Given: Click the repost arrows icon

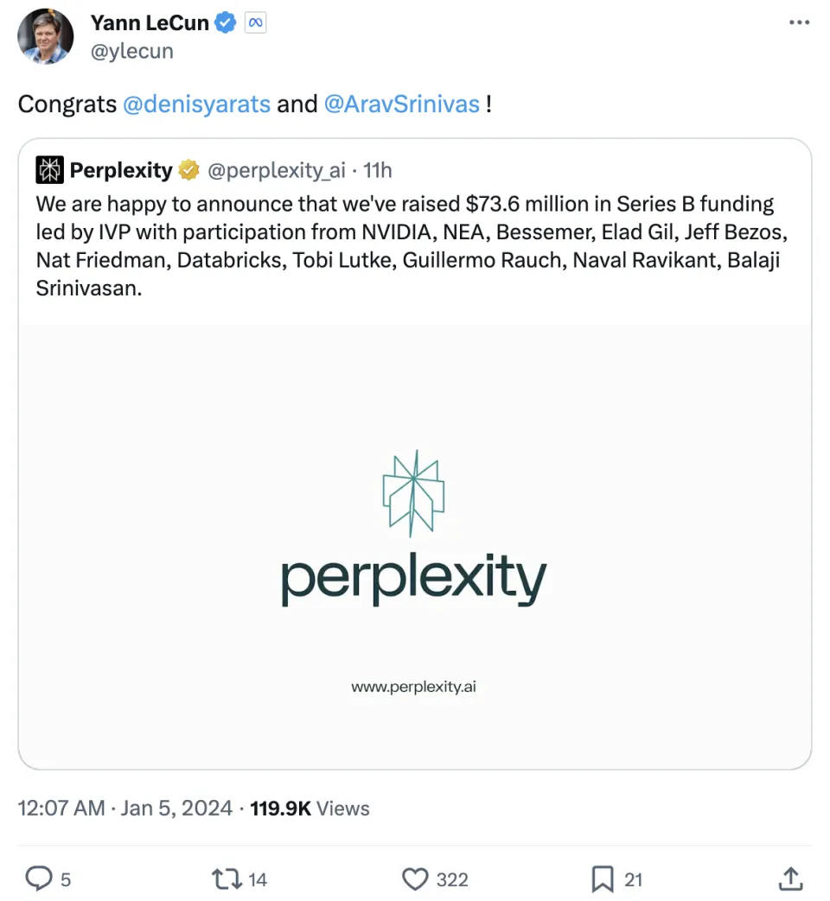Looking at the screenshot, I should coord(226,879).
